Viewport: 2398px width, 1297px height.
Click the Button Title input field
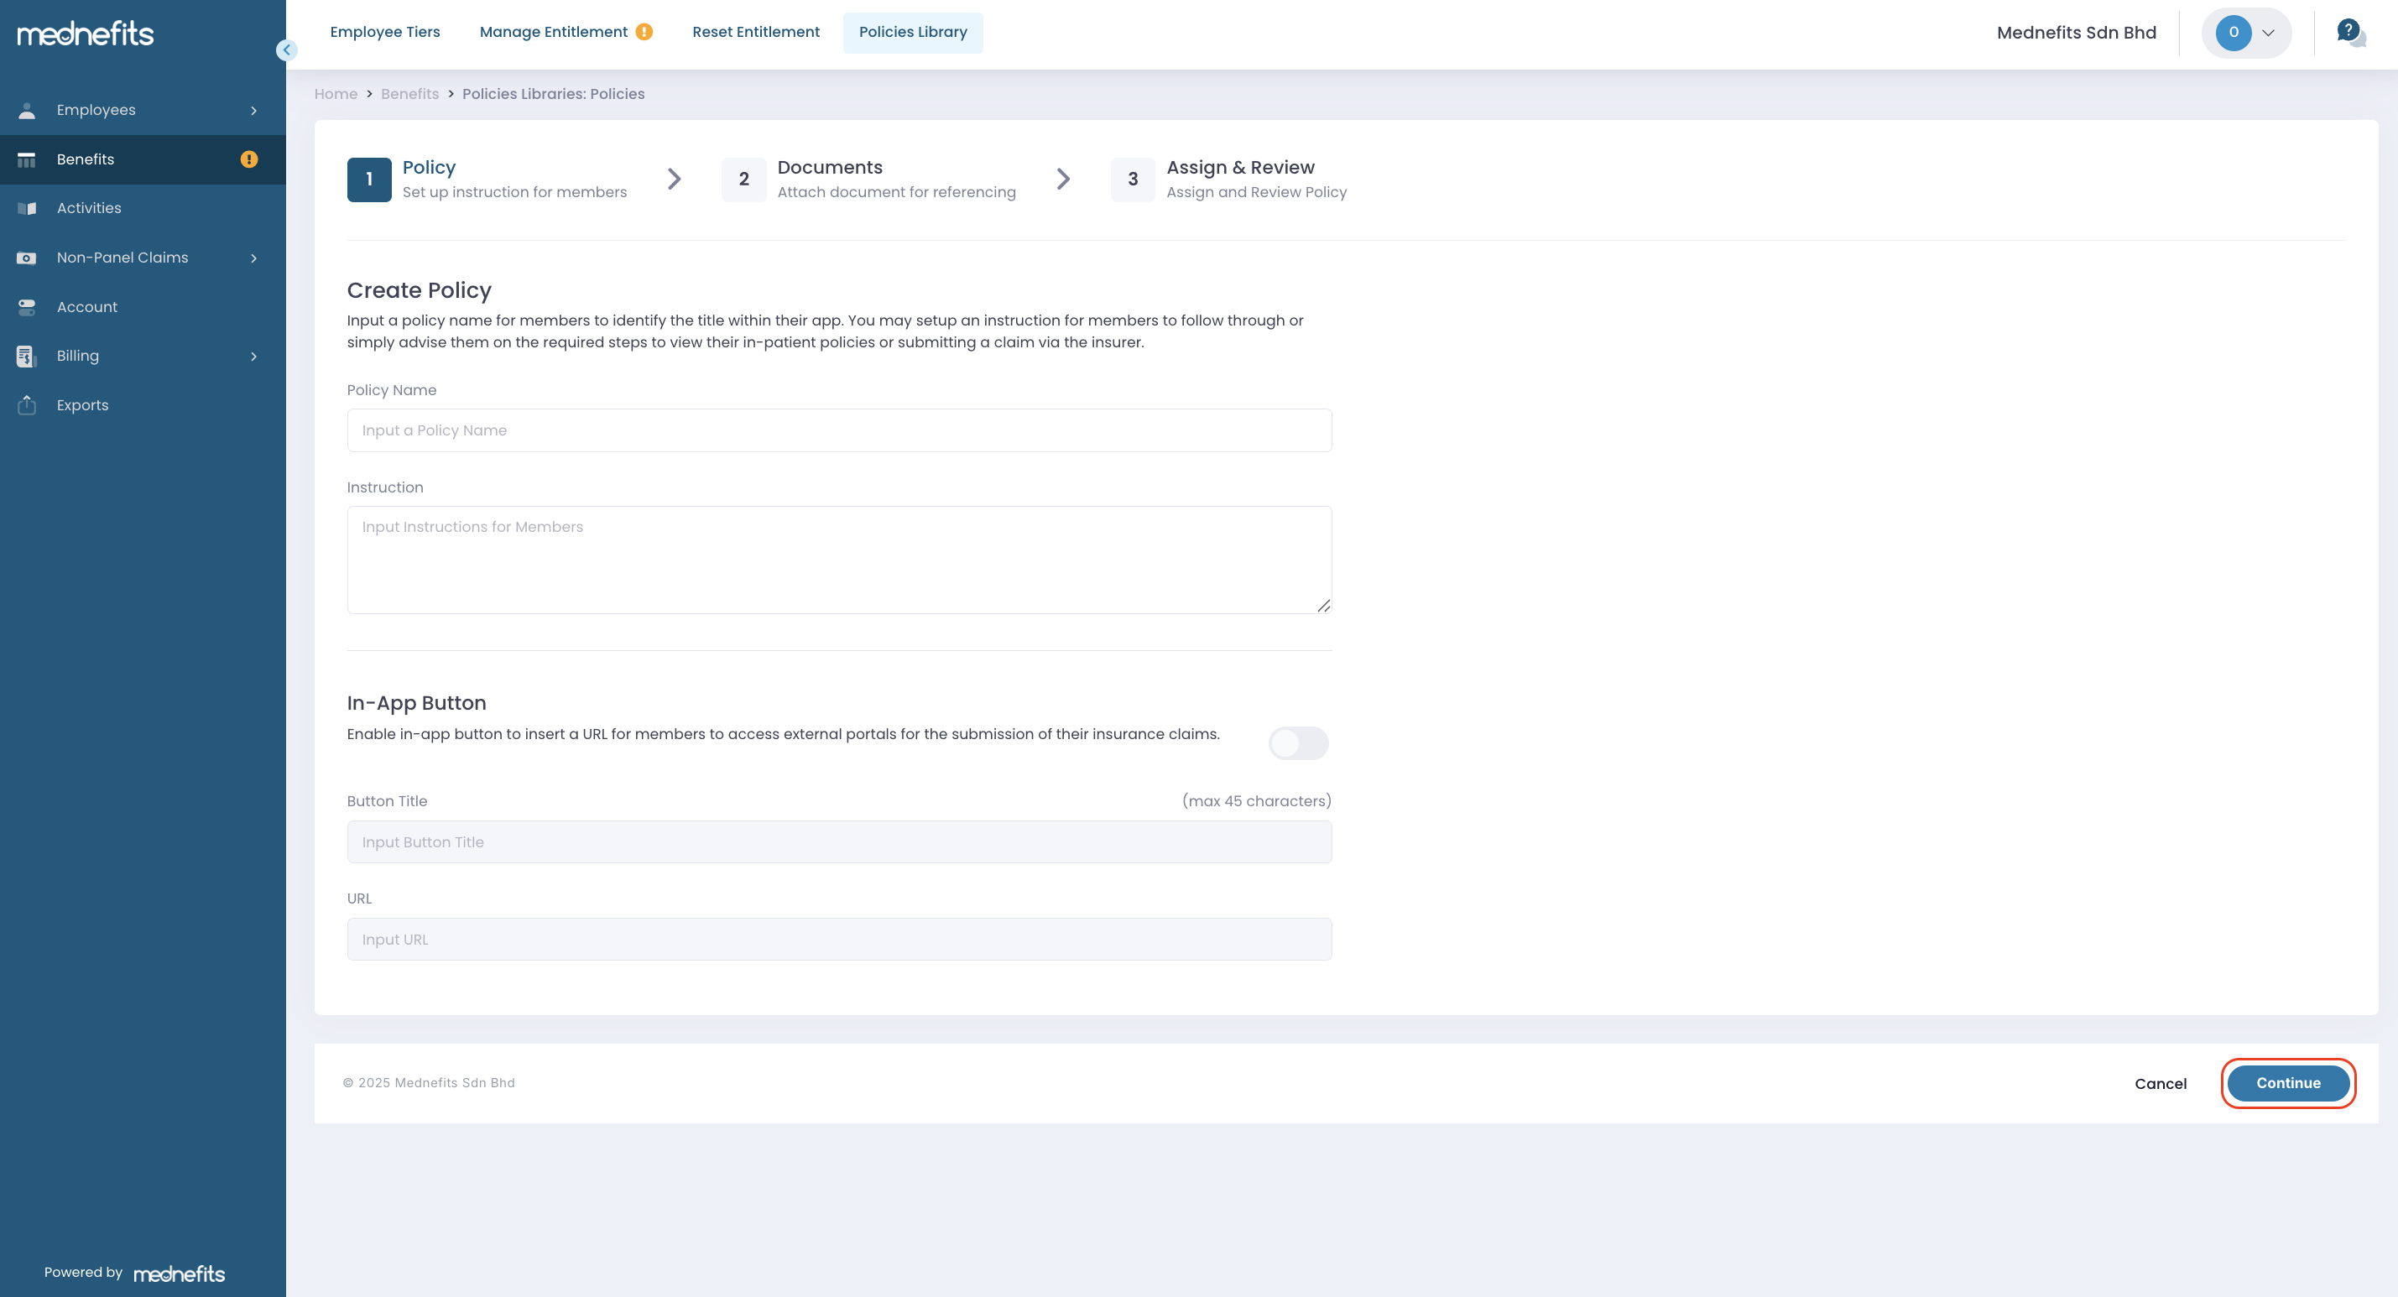pos(839,841)
